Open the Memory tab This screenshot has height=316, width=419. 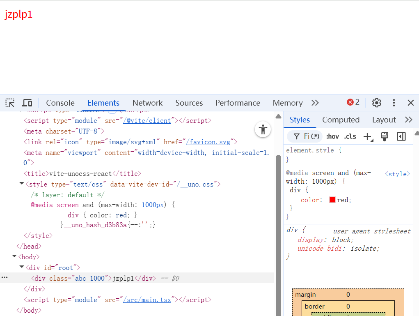point(288,103)
